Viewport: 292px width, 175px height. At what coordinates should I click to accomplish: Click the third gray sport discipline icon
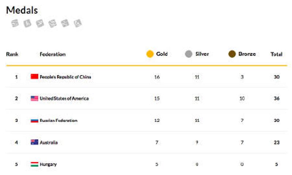[40, 23]
